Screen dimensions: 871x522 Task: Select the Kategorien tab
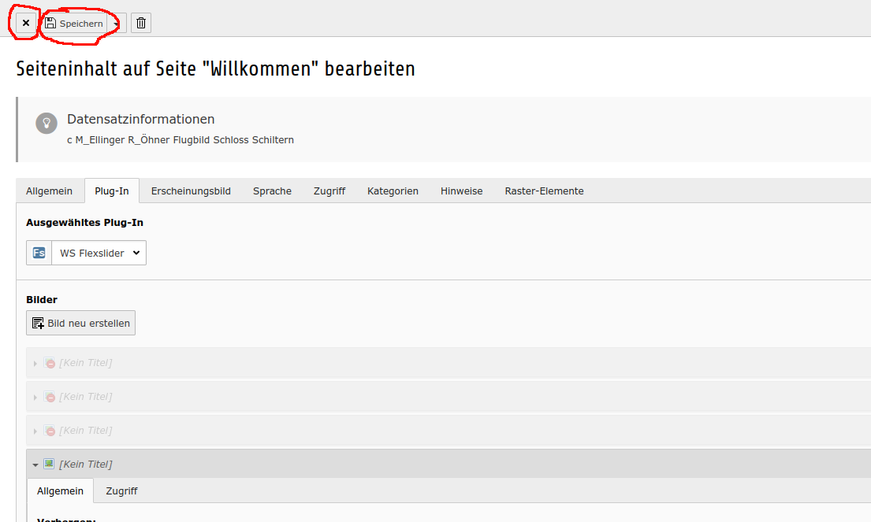[x=393, y=191]
